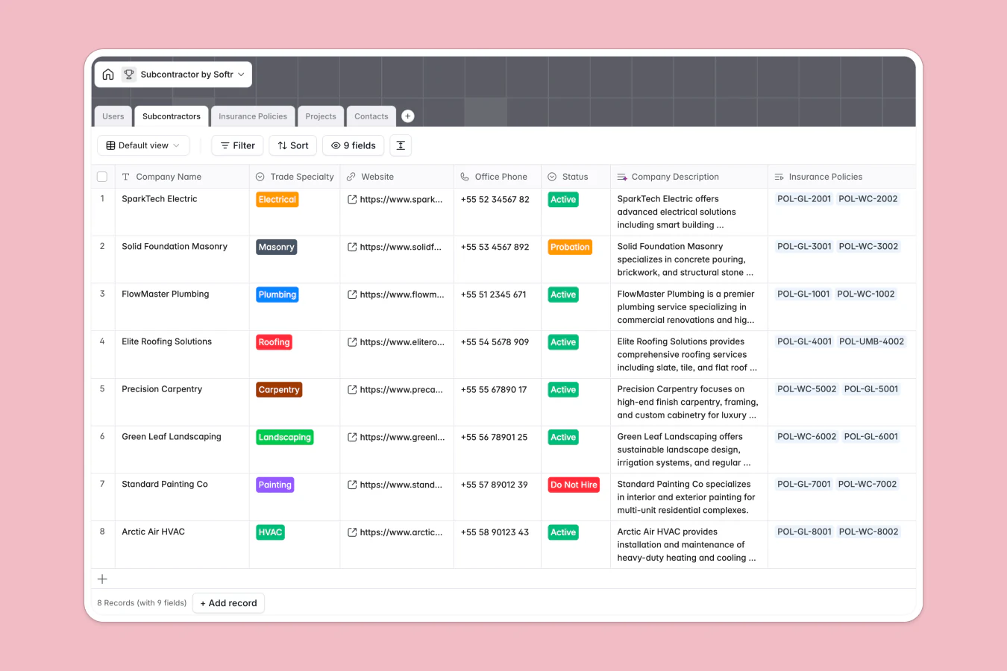The image size is (1007, 671).
Task: Open Solid Foundation Masonry website link icon
Action: [x=352, y=247]
